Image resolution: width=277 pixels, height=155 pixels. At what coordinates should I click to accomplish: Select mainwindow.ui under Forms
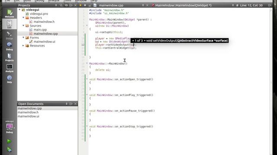click(44, 42)
